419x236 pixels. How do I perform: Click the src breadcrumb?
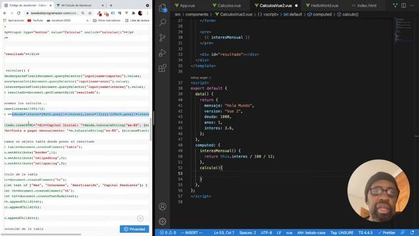177,14
